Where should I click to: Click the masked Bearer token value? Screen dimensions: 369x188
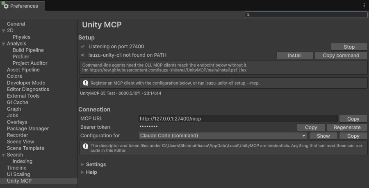pyautogui.click(x=148, y=127)
